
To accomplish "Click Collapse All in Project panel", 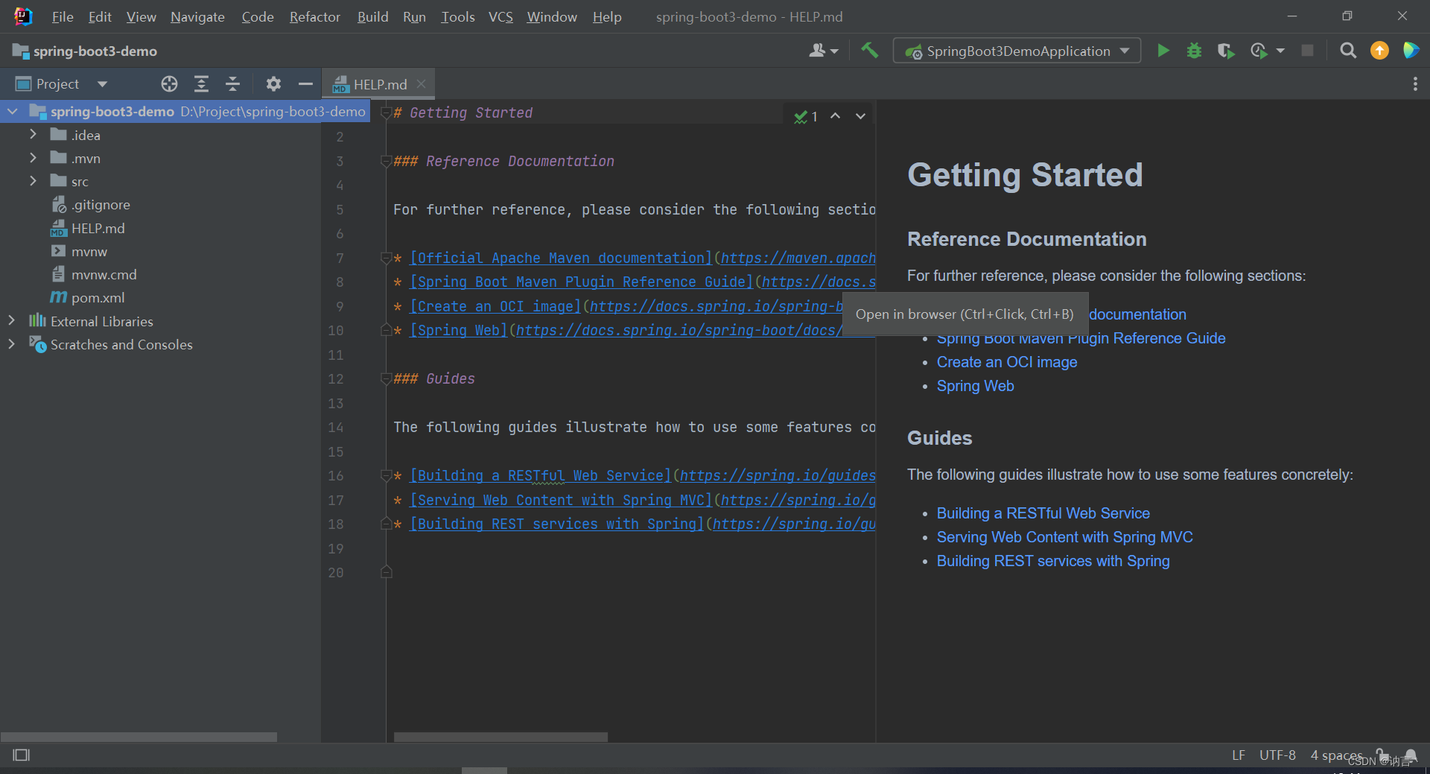I will (232, 84).
